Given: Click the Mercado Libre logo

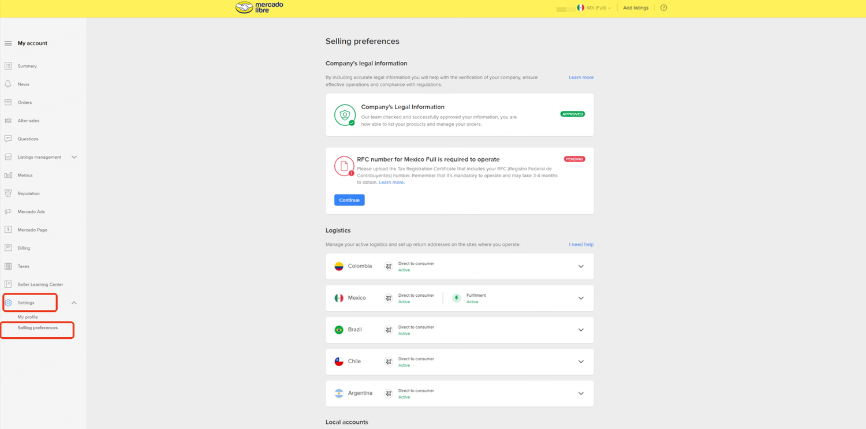Looking at the screenshot, I should (260, 8).
